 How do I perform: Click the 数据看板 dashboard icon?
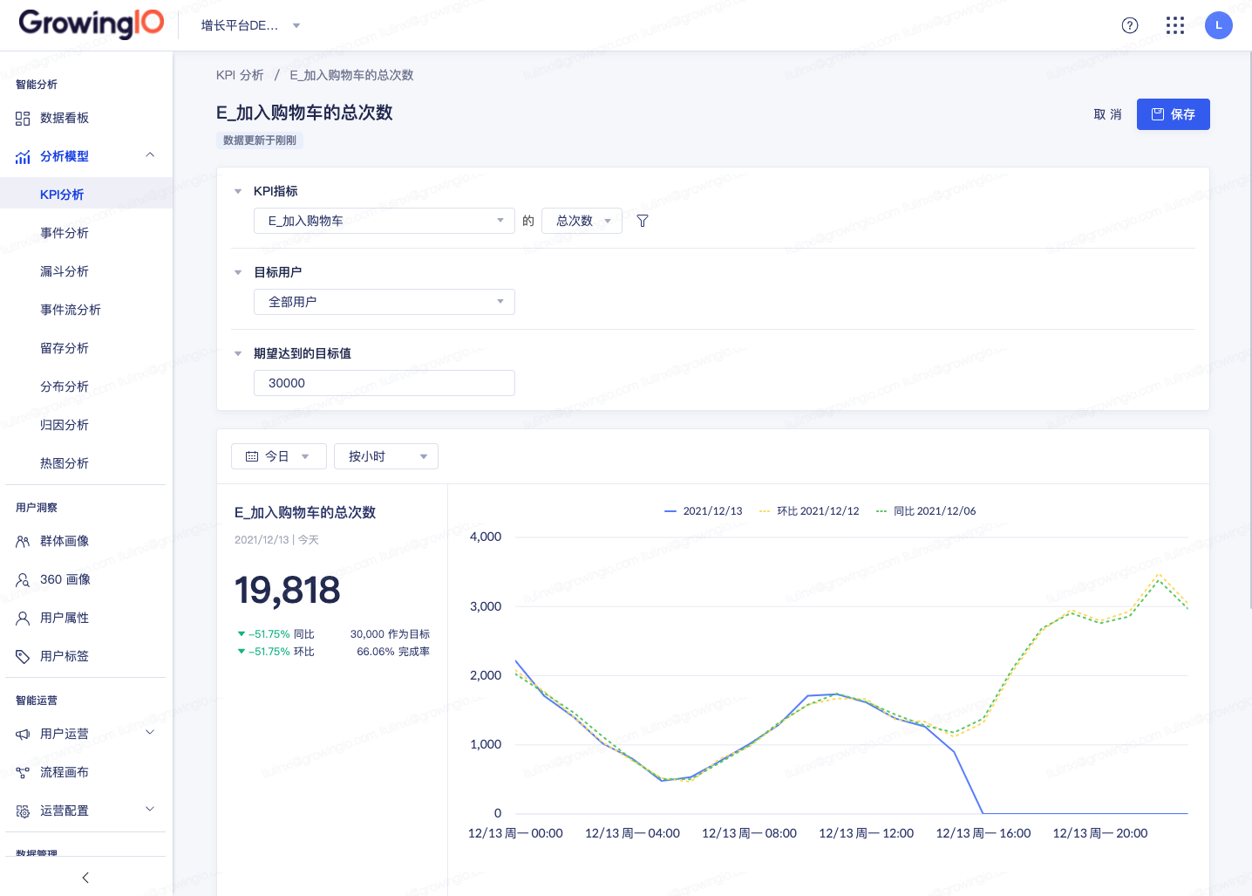23,119
